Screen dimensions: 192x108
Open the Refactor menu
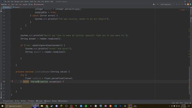(x=27, y=1)
